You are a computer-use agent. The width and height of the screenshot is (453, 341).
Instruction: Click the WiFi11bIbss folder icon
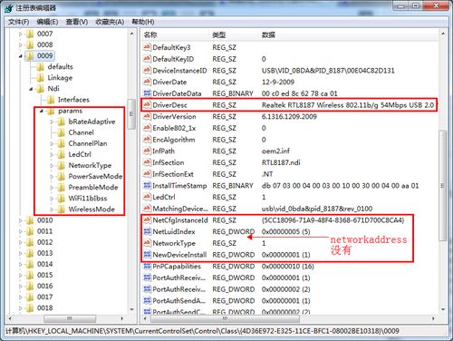click(62, 199)
